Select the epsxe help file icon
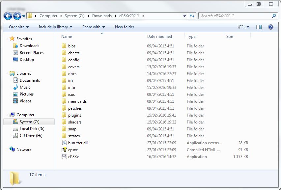 pyautogui.click(x=64, y=150)
